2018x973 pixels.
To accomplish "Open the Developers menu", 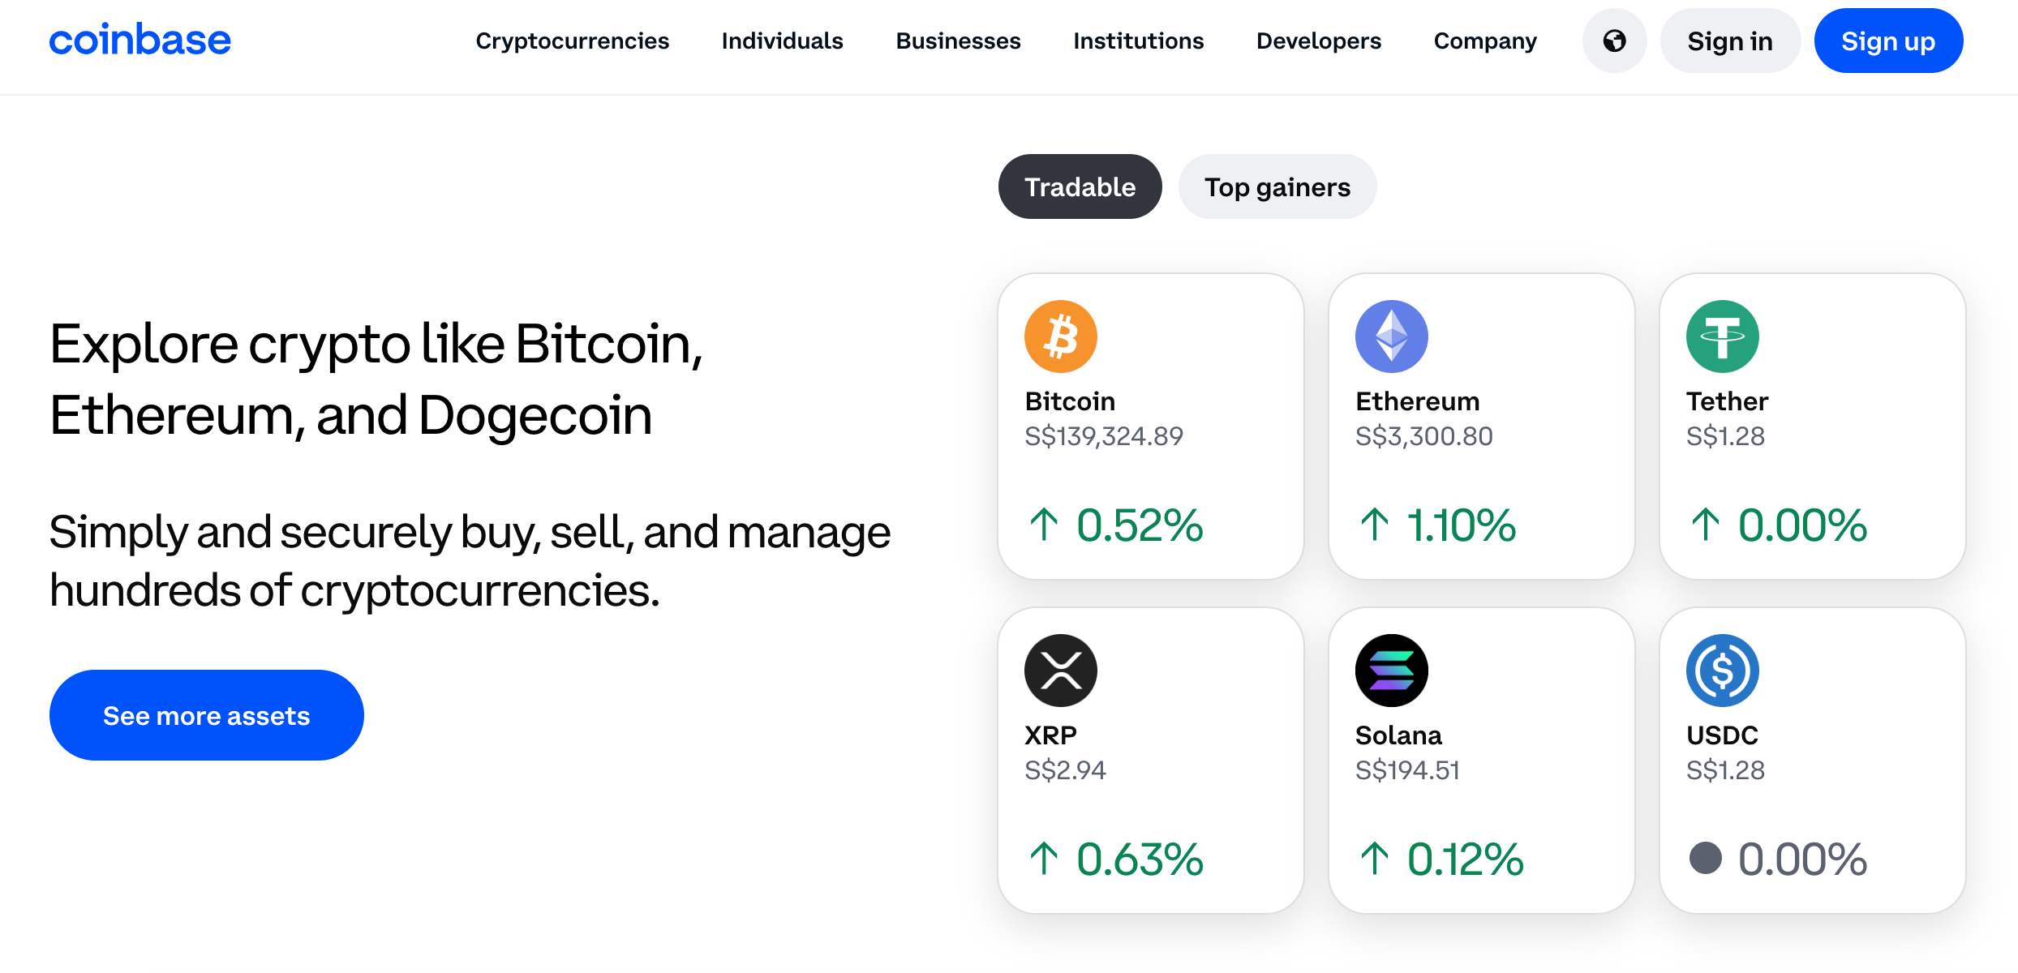I will pos(1319,41).
